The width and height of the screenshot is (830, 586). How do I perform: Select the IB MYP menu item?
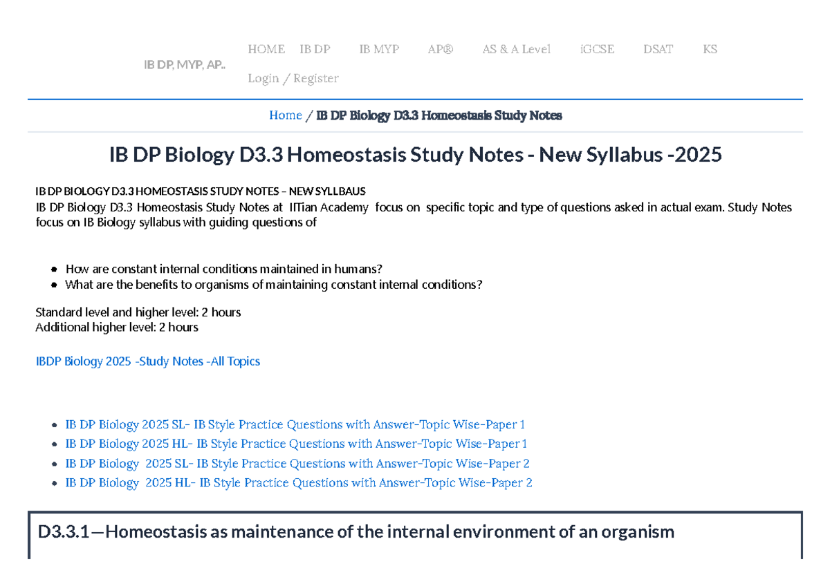point(379,49)
